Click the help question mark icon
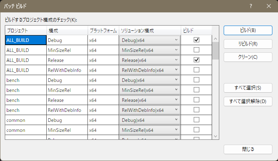 pos(251,6)
